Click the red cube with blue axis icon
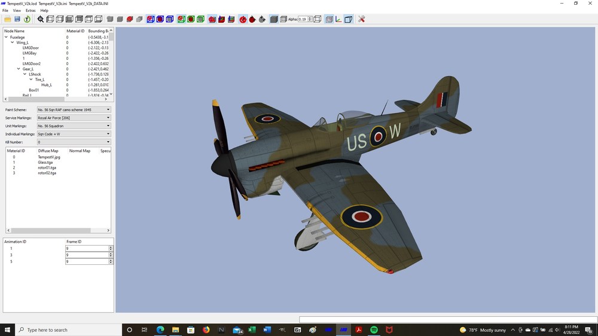598x336 pixels. (222, 19)
